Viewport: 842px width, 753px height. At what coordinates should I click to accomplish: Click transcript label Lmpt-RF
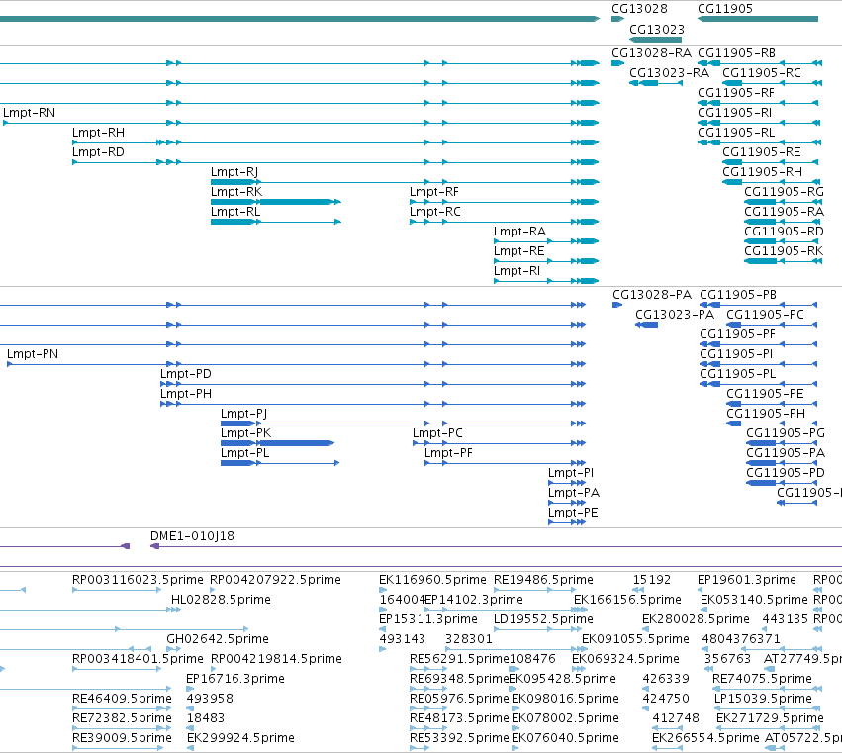pyautogui.click(x=434, y=192)
